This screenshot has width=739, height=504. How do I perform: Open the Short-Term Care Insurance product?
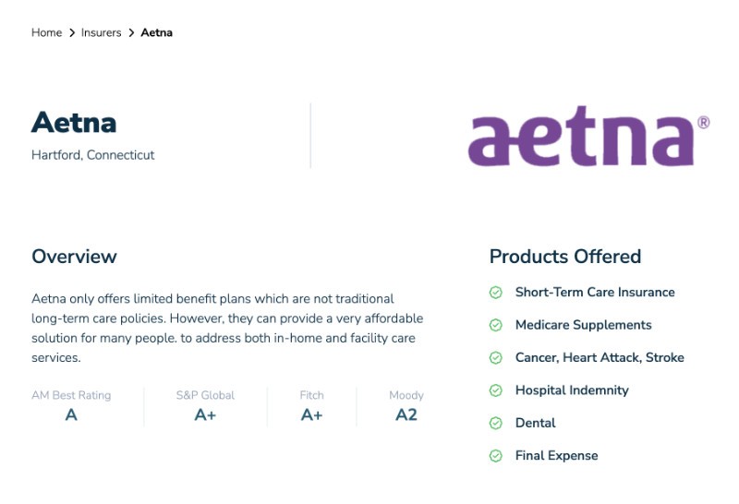595,292
